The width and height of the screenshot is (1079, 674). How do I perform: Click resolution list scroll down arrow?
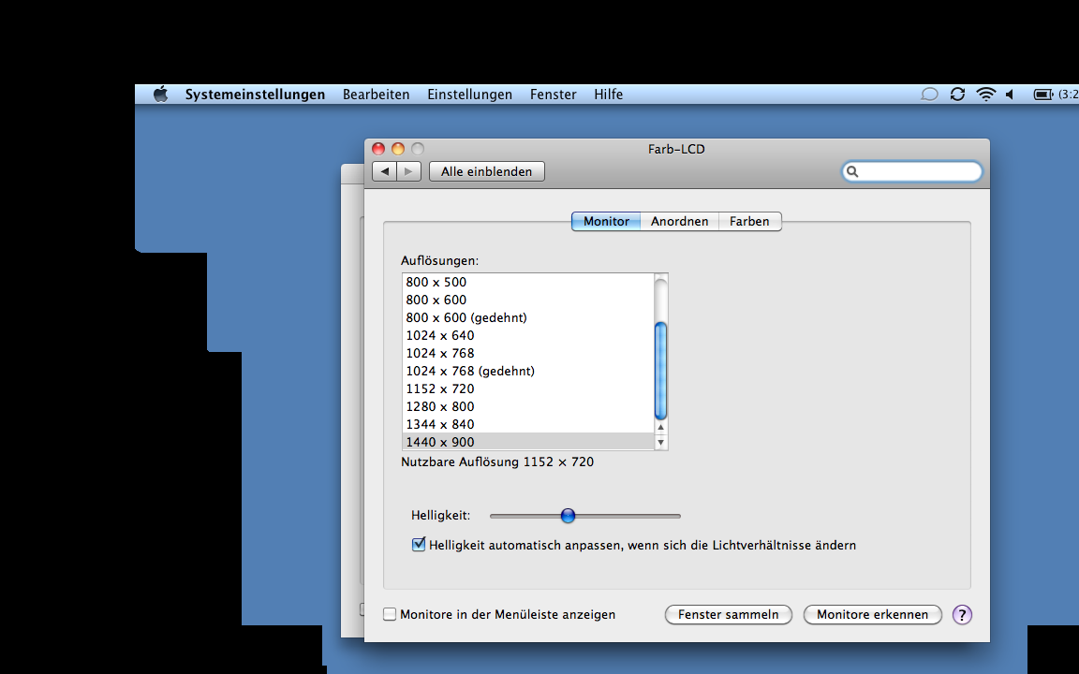tap(660, 442)
